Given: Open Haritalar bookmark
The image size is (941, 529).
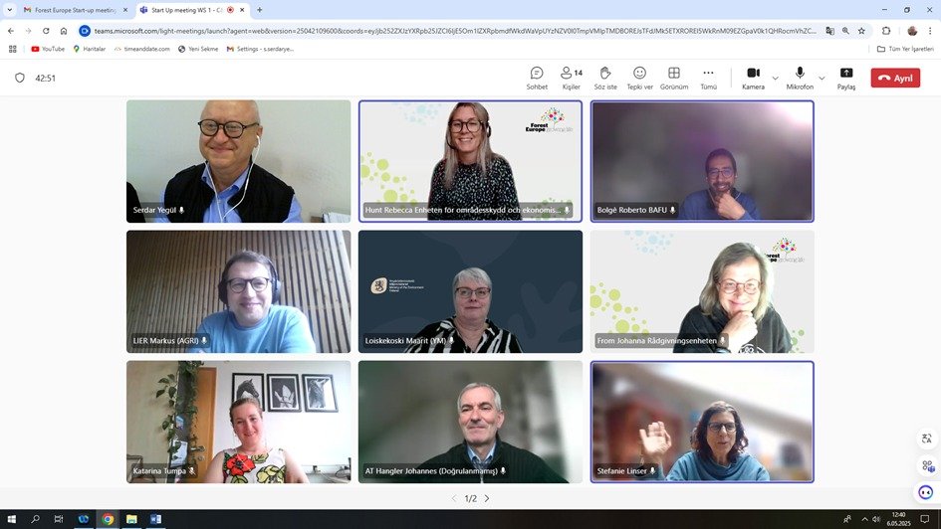Looking at the screenshot, I should pos(89,49).
